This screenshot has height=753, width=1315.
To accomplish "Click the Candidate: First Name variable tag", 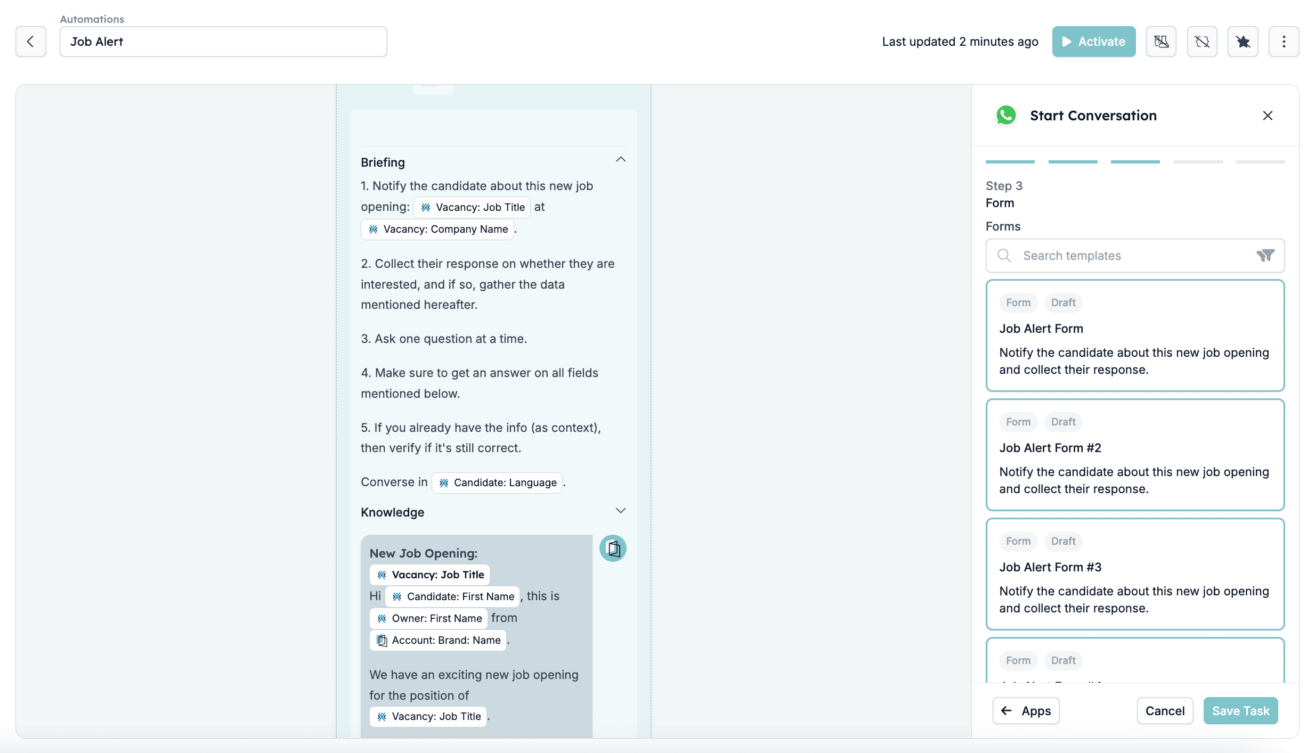I will tap(452, 596).
